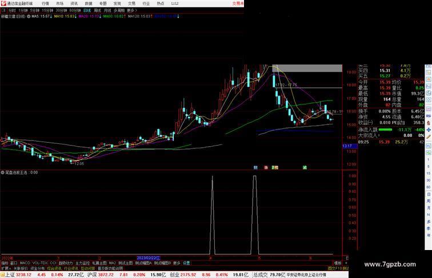Open the 行情 menu
The image size is (432, 278).
pos(45,3)
